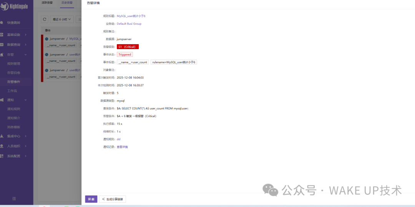Open 通知规则 in the sidebar
Image resolution: width=415 pixels, height=207 pixels.
tap(13, 109)
